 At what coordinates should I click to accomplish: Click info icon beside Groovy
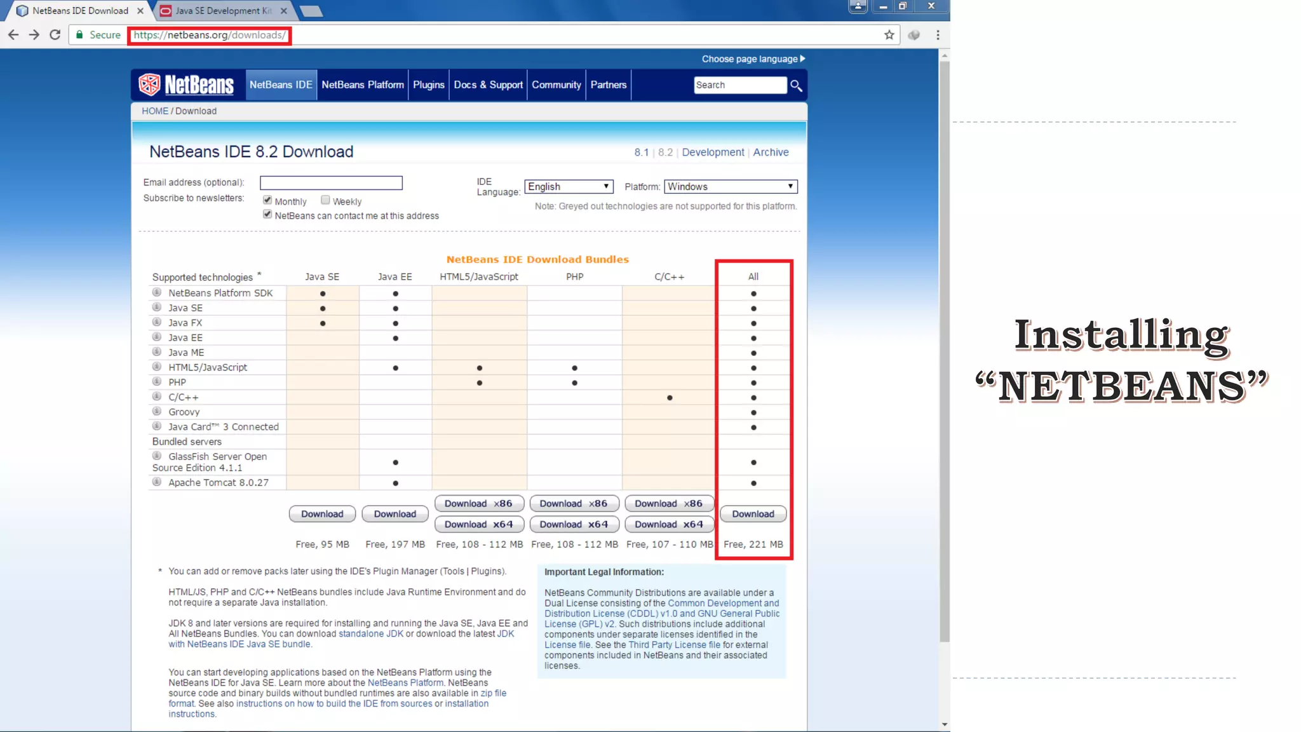(x=157, y=412)
